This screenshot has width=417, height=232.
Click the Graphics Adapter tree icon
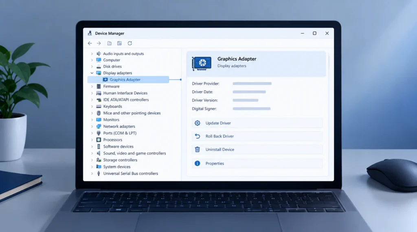(105, 79)
